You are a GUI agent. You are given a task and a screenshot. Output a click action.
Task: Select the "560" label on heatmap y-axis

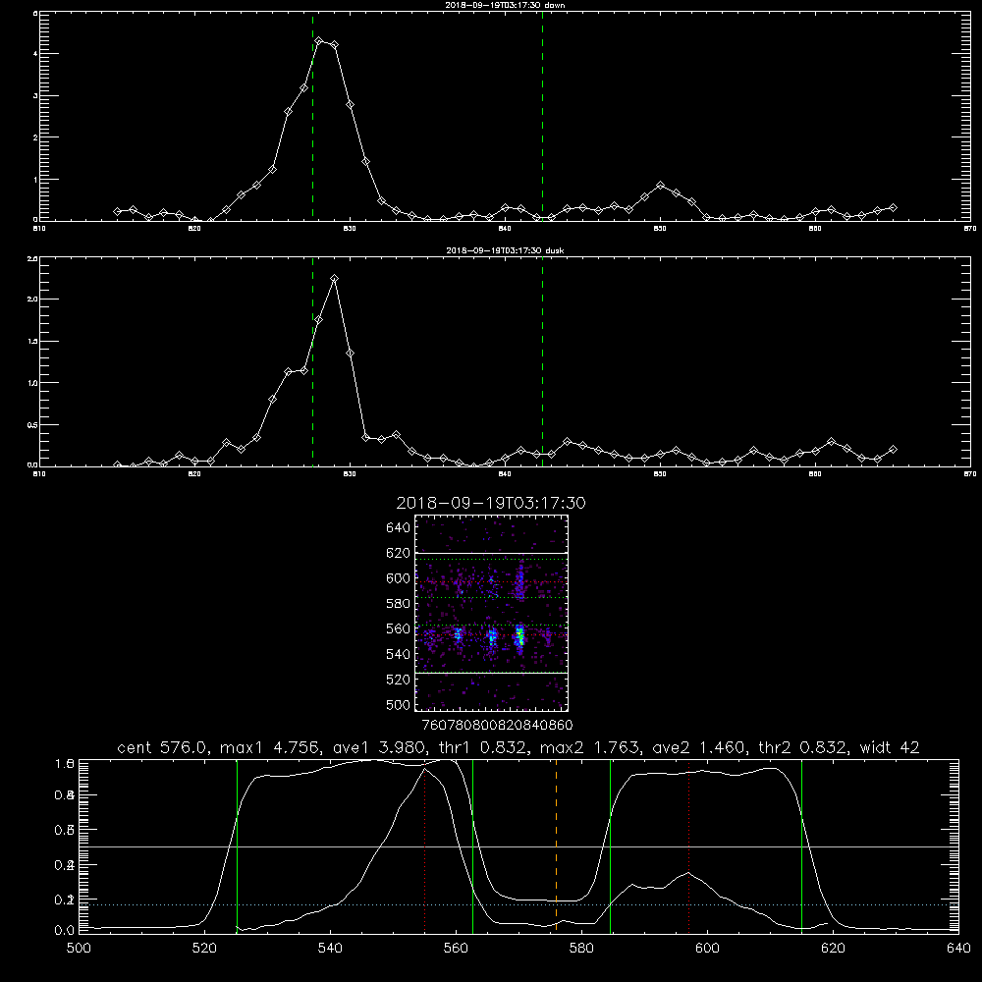(x=399, y=628)
